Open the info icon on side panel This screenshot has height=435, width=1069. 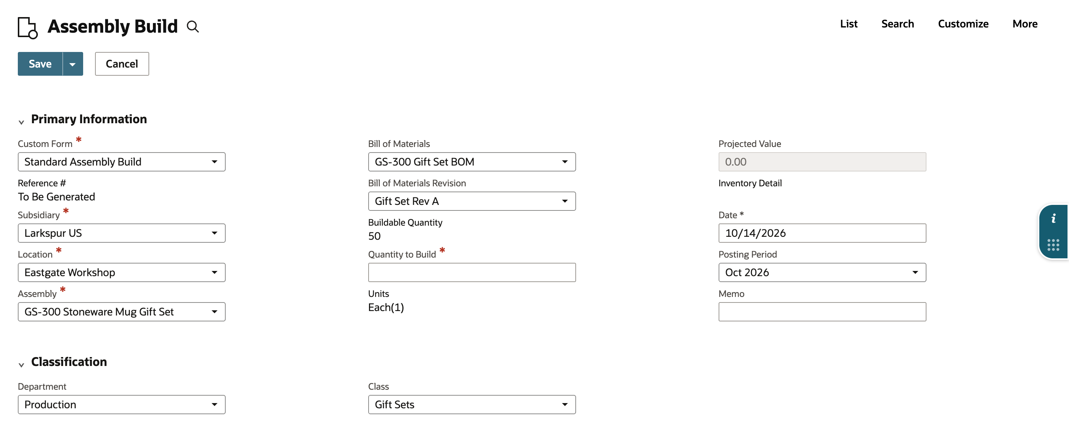coord(1053,218)
